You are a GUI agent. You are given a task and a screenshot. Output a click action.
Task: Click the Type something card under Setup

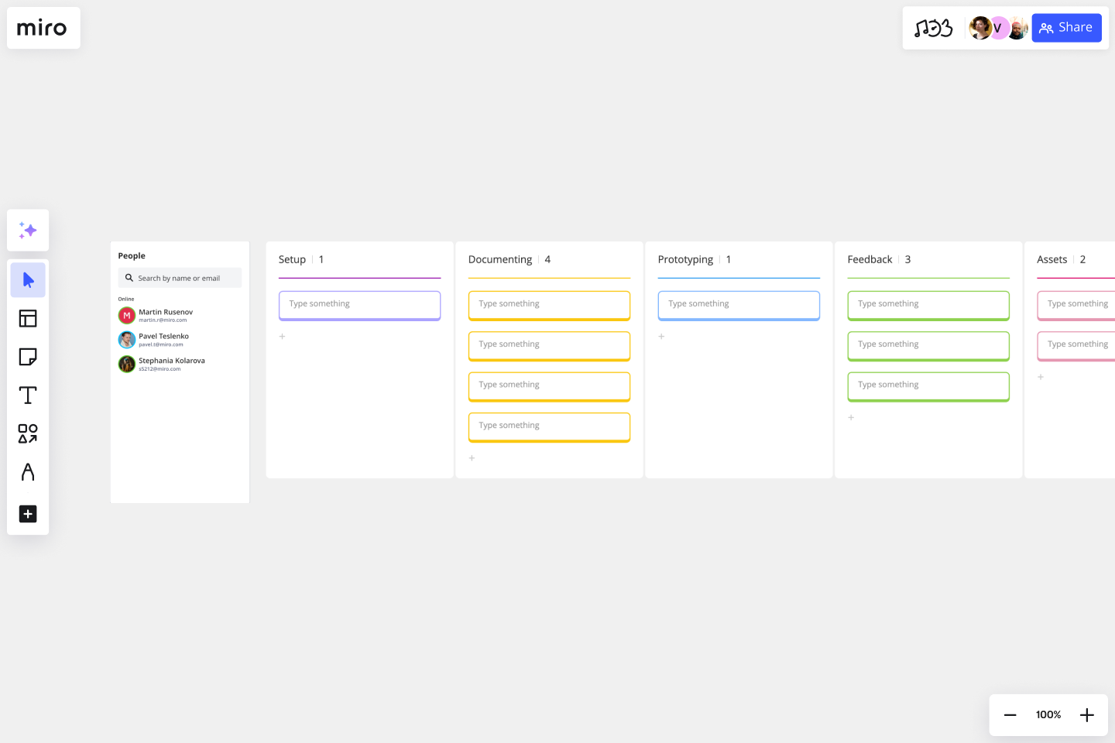pyautogui.click(x=359, y=305)
